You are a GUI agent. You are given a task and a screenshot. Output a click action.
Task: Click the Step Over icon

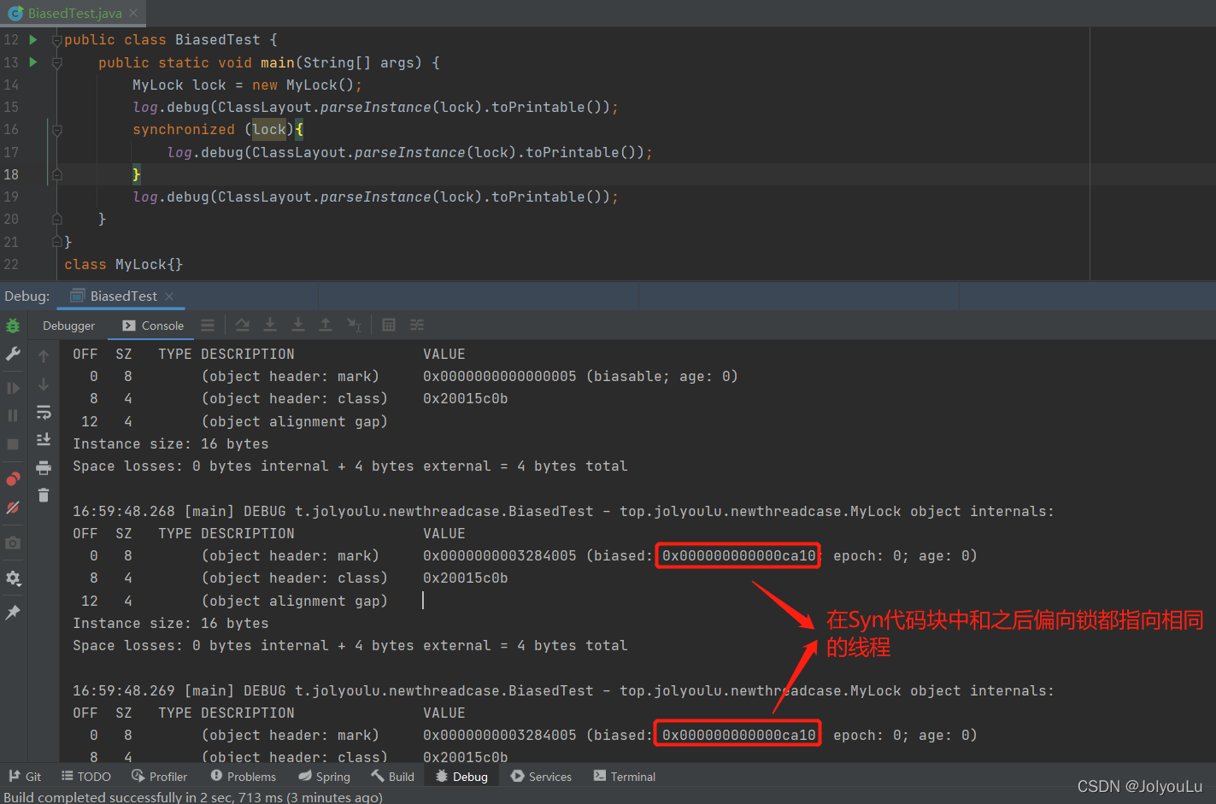click(243, 325)
